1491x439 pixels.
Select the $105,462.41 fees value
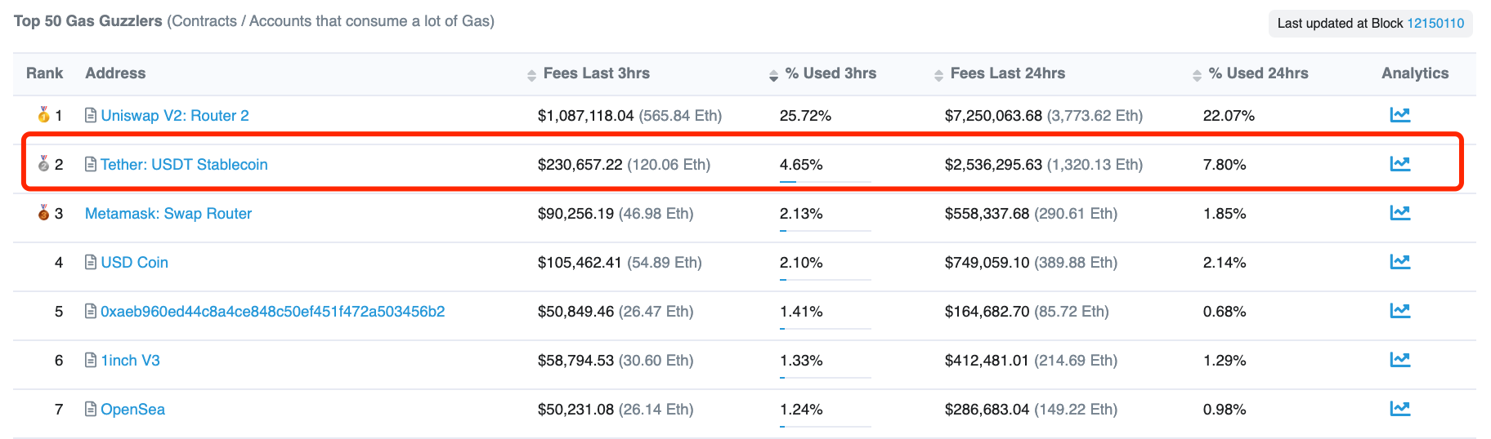(580, 263)
